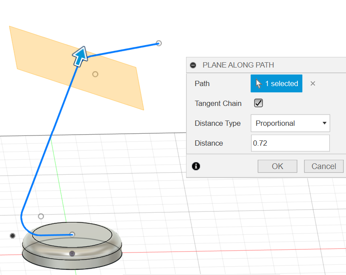
Task: Select the center point of the orange plane
Action: point(95,74)
